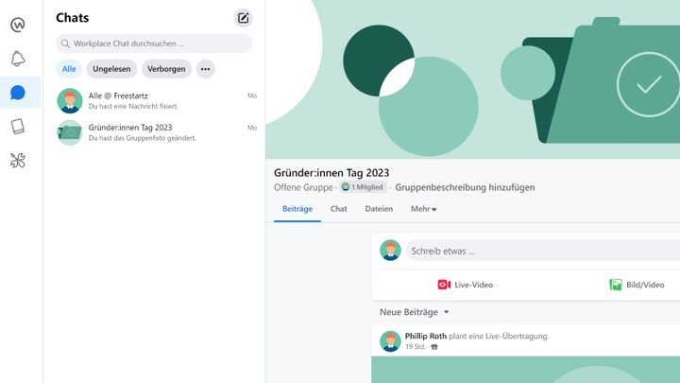Click the Chats panel heading

coord(73,18)
